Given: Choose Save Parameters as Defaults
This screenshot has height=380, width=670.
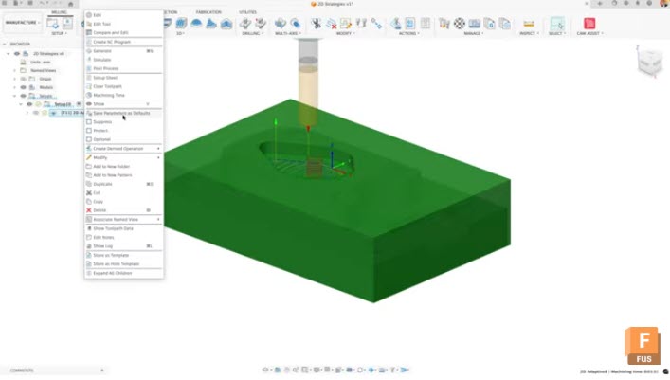Looking at the screenshot, I should coord(124,113).
